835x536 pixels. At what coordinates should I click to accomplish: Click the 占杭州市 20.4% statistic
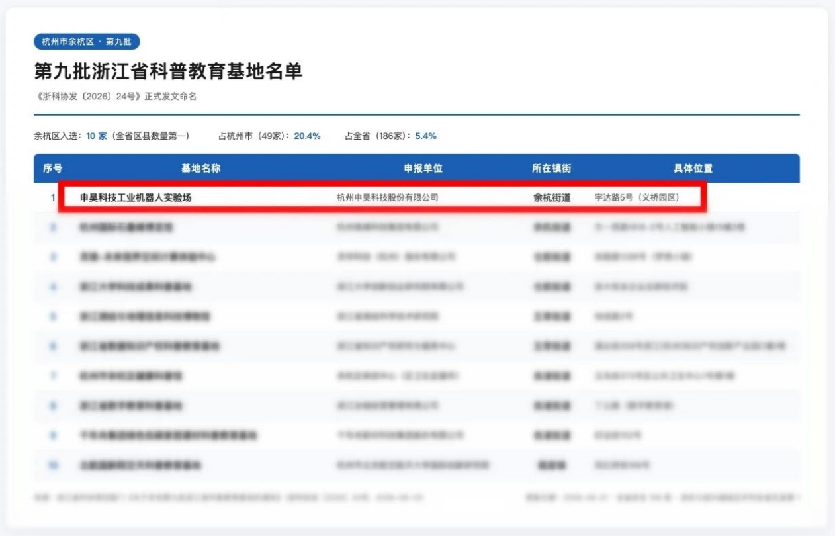[x=269, y=136]
